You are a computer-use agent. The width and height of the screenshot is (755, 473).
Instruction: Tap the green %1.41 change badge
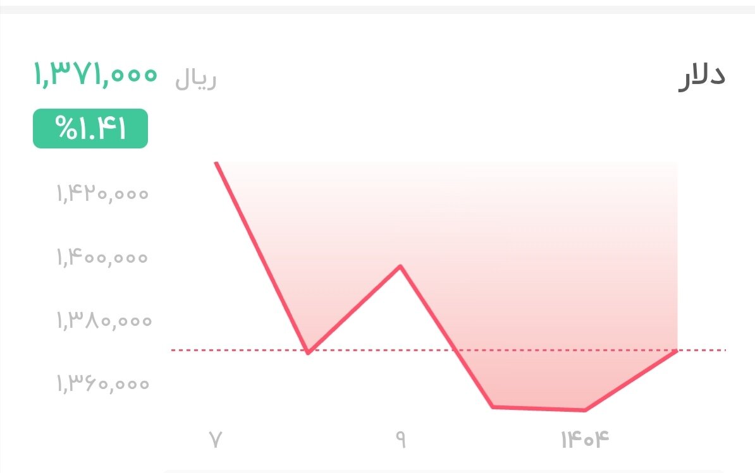pos(90,129)
